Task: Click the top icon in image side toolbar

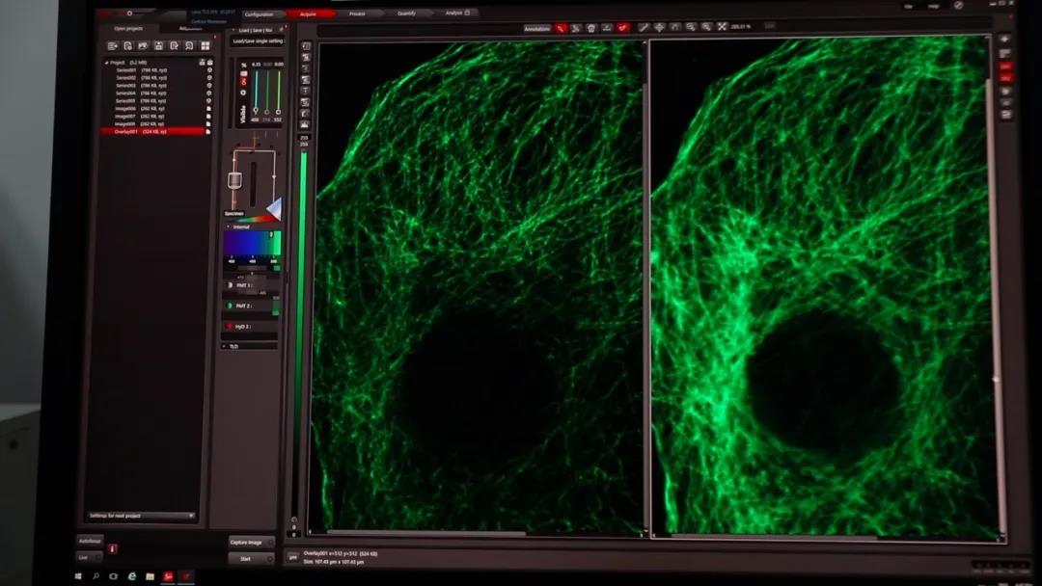Action: click(x=306, y=46)
